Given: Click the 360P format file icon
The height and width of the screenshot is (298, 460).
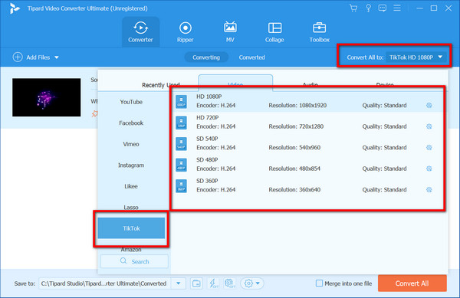Looking at the screenshot, I should click(x=181, y=186).
